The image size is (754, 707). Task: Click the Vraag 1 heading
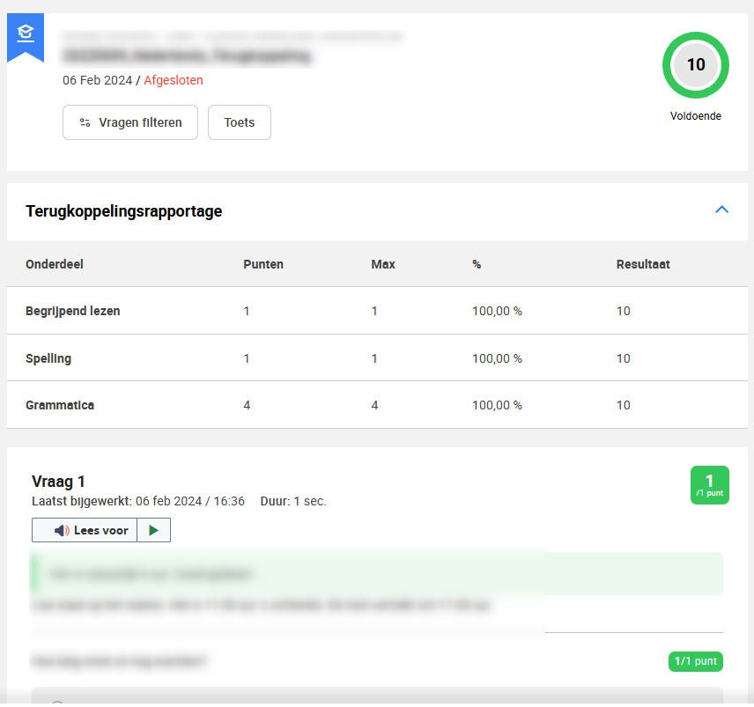pos(58,481)
